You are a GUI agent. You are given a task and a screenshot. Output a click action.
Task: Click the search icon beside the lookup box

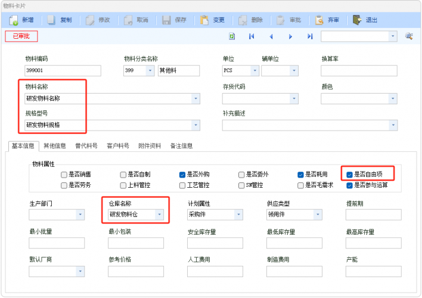coord(409,36)
